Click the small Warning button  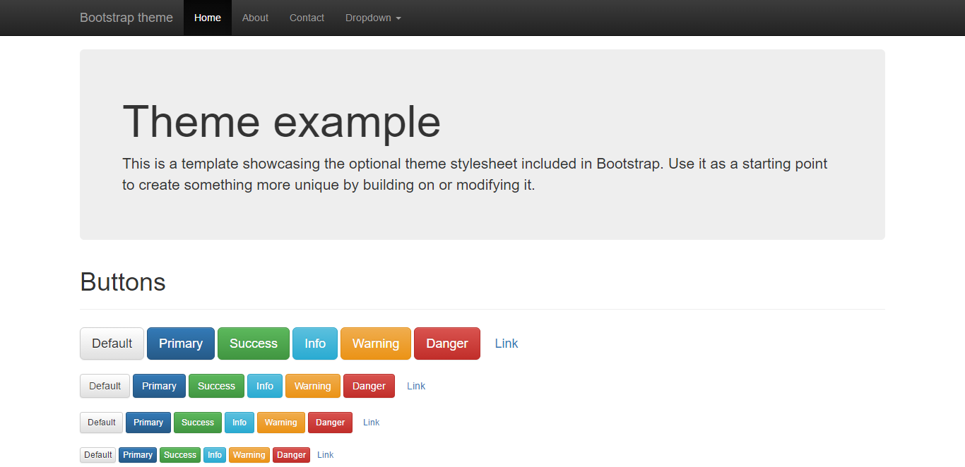click(x=280, y=423)
